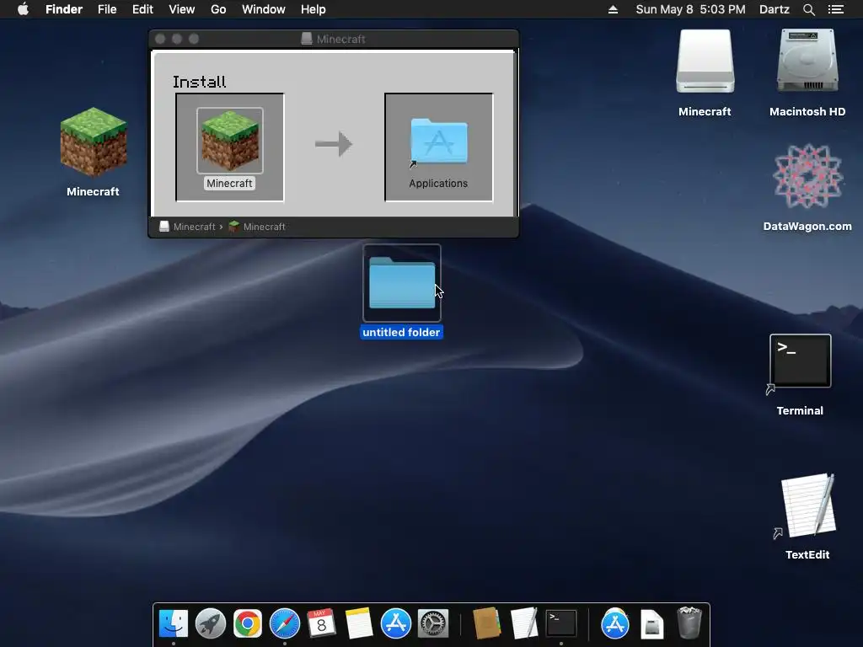Viewport: 863px width, 647px height.
Task: Open Notification Center list icon
Action: [835, 9]
